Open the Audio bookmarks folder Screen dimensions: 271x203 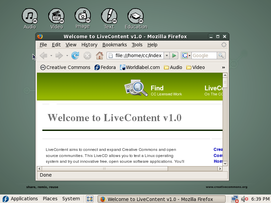tap(173, 67)
